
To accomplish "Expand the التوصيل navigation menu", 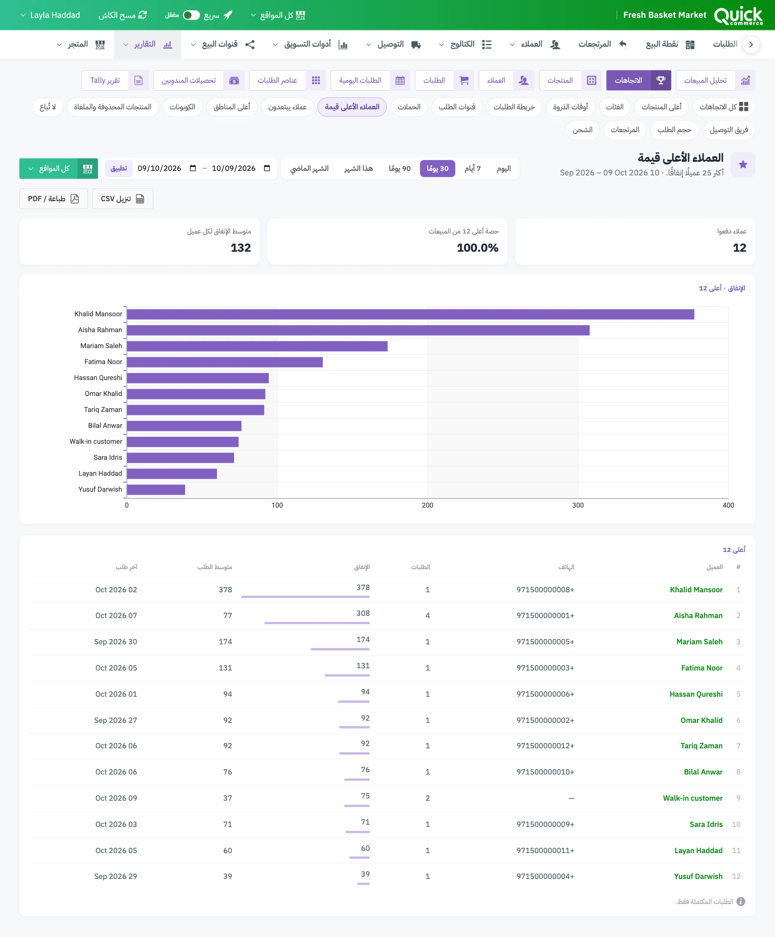I will tap(393, 45).
